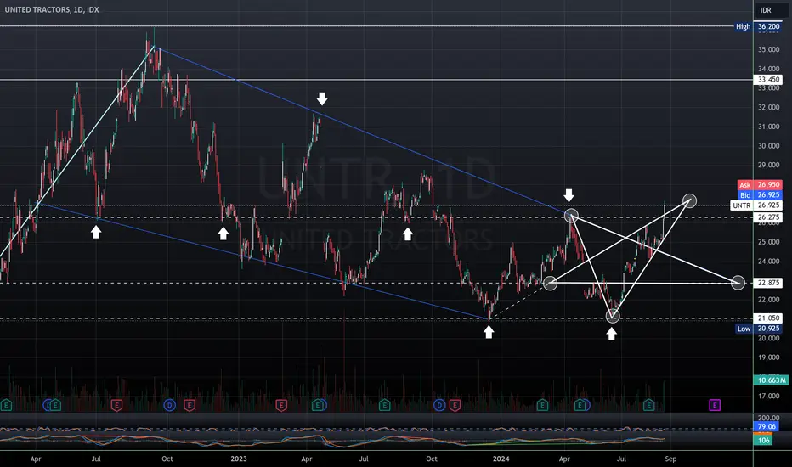This screenshot has width=792, height=467.
Task: Select the Low 20,925 price label
Action: tap(759, 329)
